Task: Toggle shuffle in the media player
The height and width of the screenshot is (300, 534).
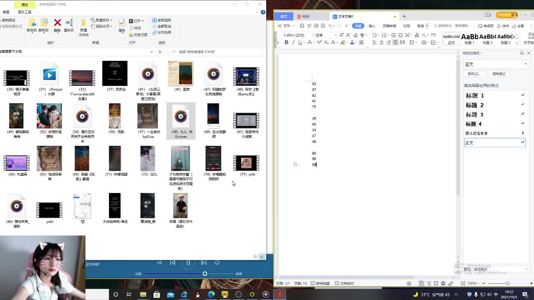Action: (x=159, y=262)
